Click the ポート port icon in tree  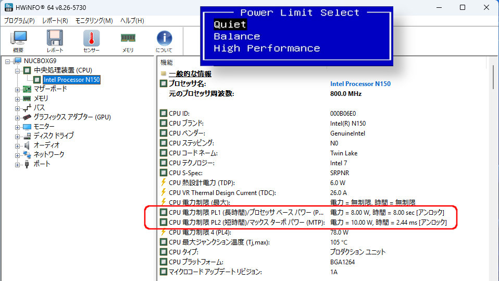pos(27,164)
